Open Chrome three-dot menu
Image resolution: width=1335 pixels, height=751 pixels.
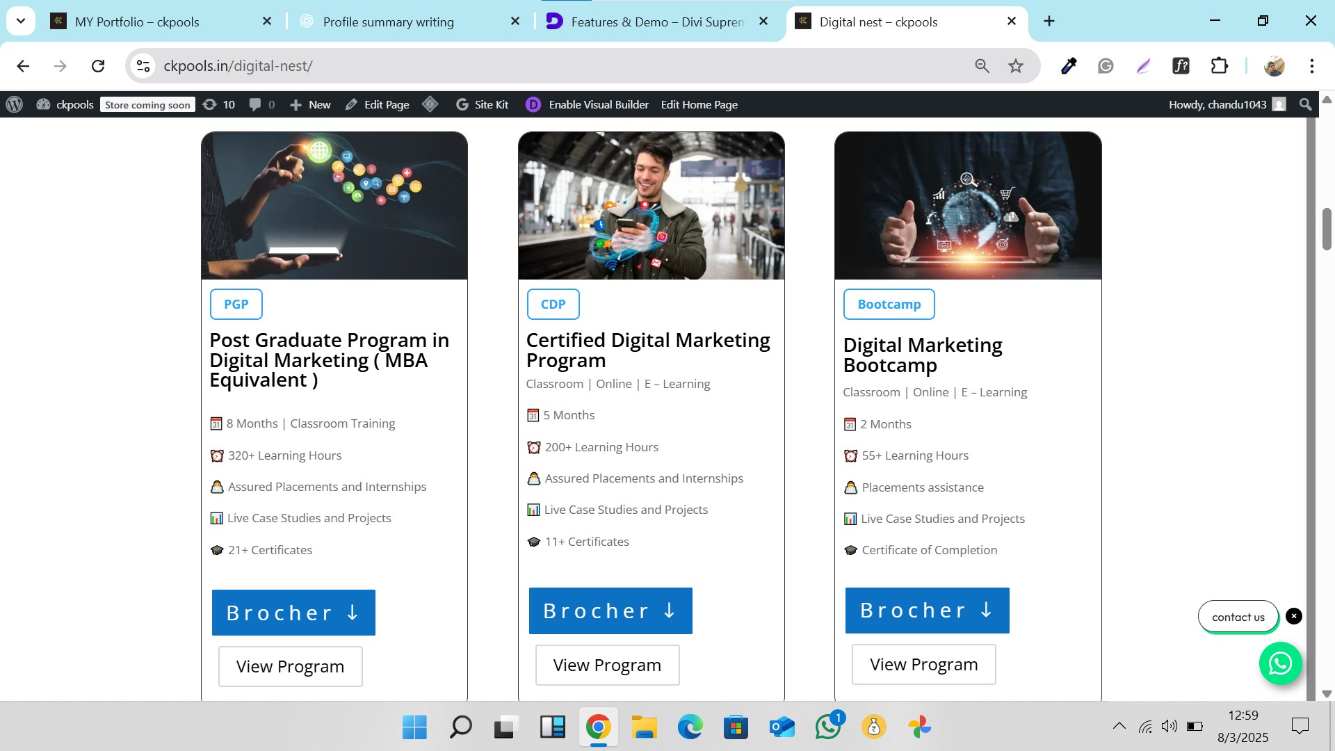click(x=1311, y=66)
